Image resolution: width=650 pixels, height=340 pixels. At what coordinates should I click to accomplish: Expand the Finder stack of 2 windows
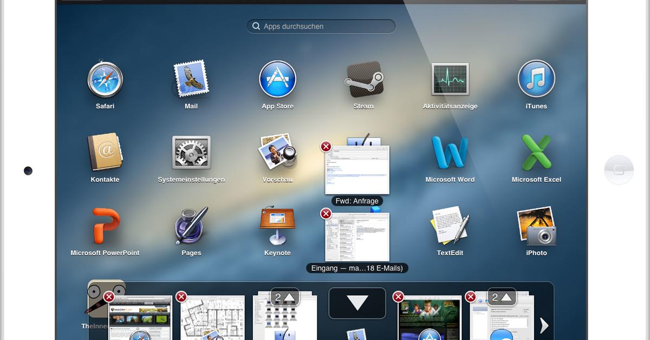[284, 297]
